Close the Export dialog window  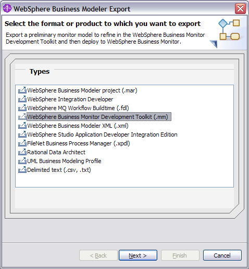tap(240, 8)
